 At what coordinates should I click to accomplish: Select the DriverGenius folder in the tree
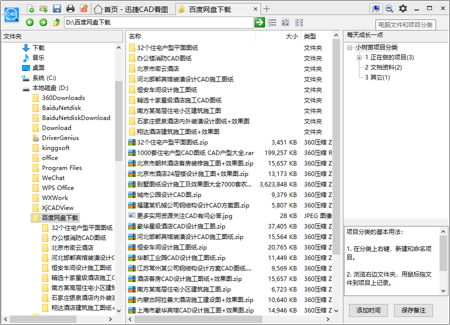(x=60, y=138)
